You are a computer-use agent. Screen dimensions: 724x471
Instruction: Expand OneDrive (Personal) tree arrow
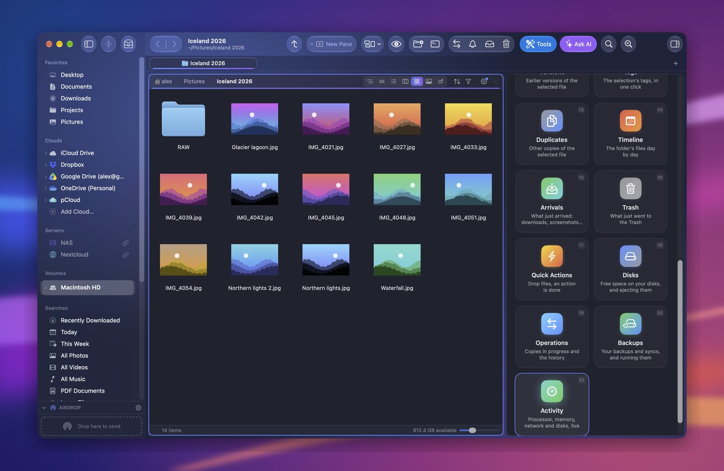(46, 188)
